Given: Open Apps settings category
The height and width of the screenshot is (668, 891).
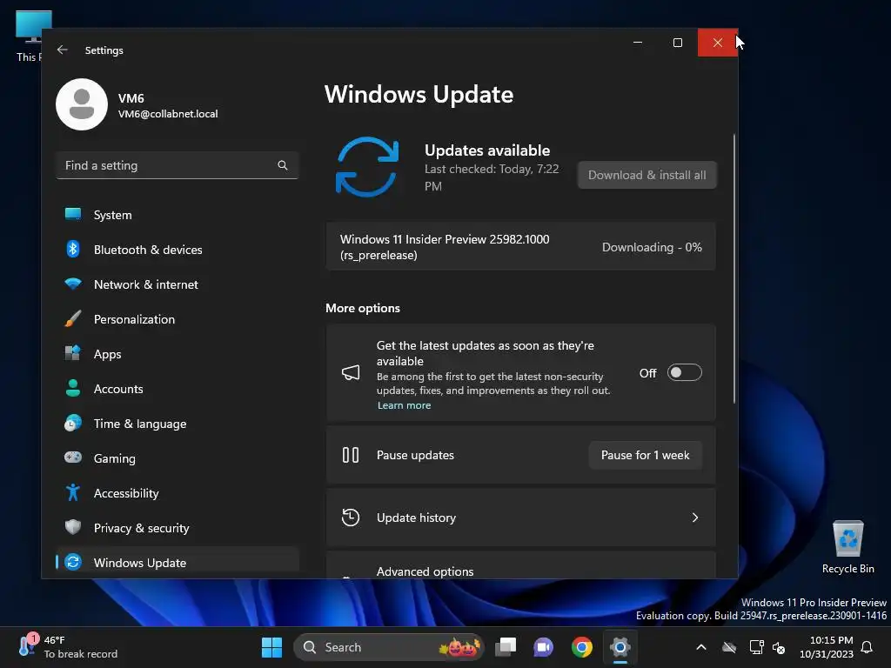Looking at the screenshot, I should pyautogui.click(x=178, y=354).
